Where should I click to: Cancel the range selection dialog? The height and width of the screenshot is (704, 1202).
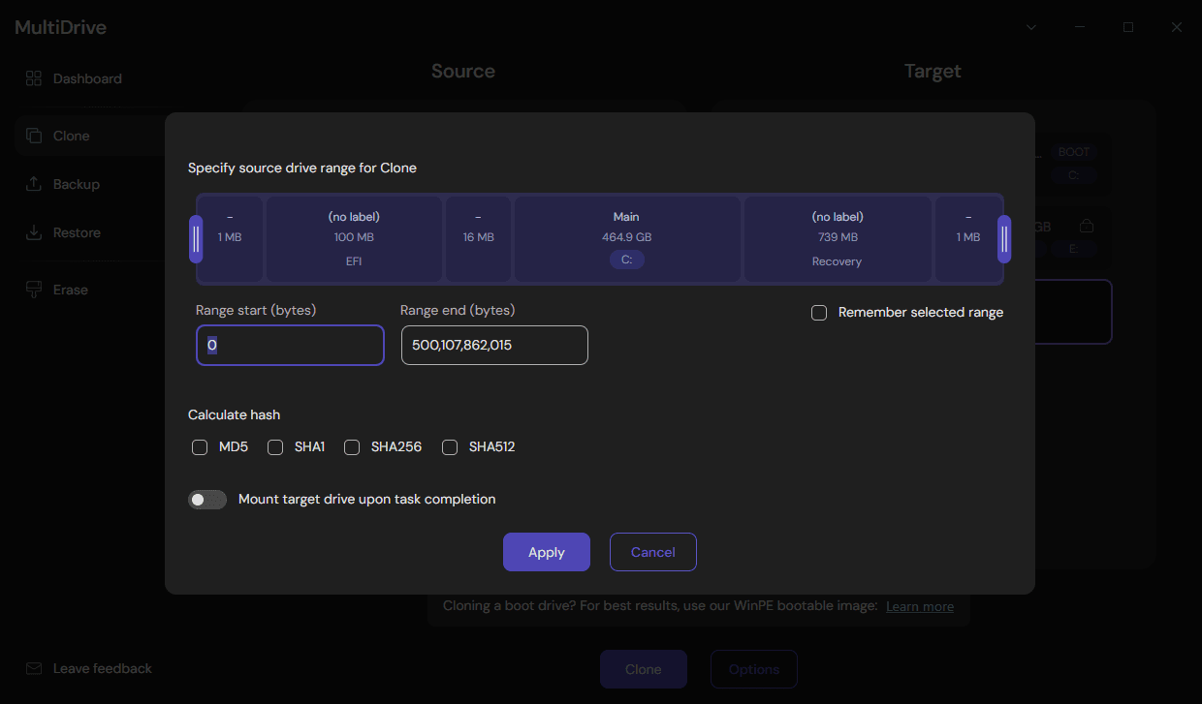(x=652, y=551)
